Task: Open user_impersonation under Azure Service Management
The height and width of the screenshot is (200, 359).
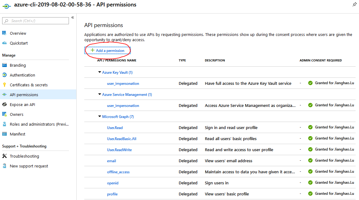Action: click(x=123, y=106)
